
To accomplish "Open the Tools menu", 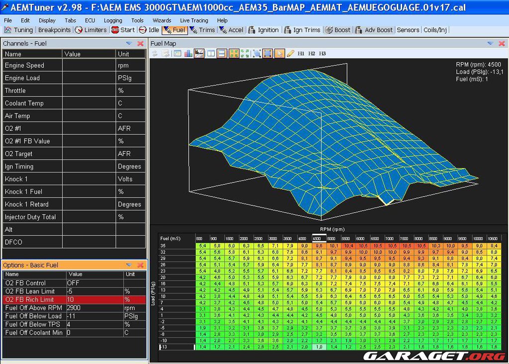I will [137, 20].
